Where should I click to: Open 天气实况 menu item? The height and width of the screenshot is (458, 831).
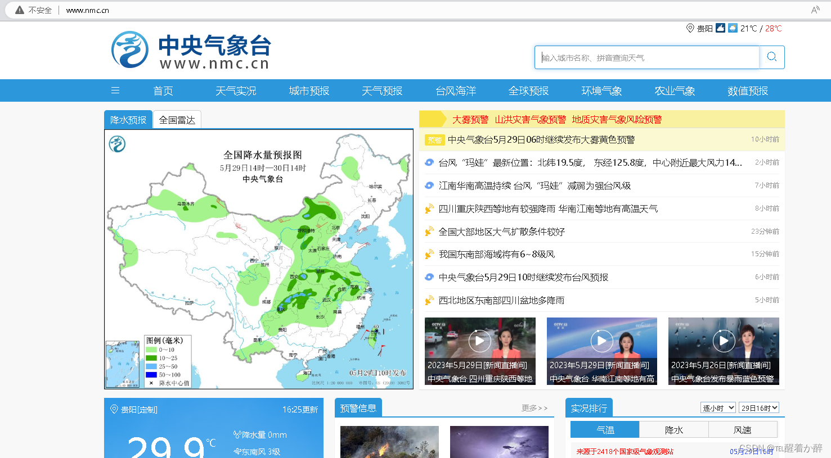click(236, 90)
